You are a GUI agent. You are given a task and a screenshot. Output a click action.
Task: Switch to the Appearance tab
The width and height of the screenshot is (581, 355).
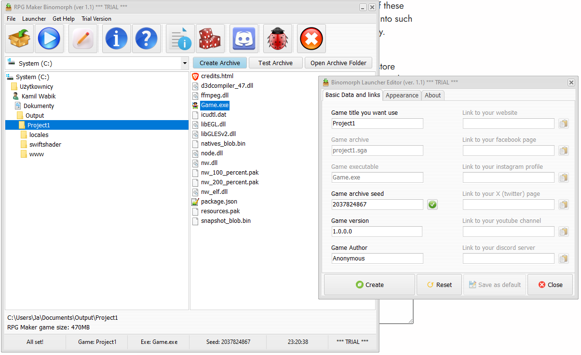[x=402, y=96]
